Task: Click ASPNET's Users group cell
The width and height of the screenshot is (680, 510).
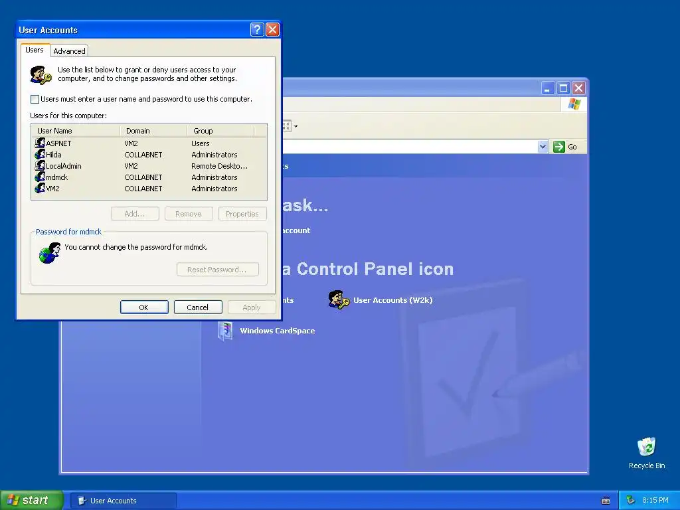Action: click(201, 143)
